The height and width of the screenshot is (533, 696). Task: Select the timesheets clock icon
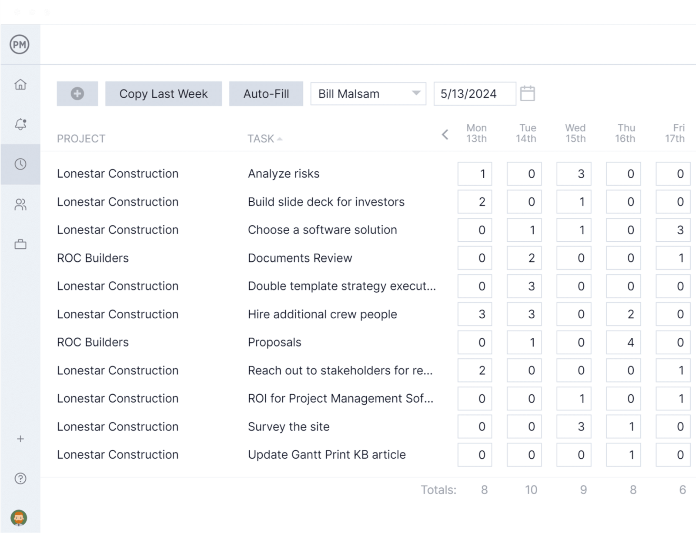[20, 164]
